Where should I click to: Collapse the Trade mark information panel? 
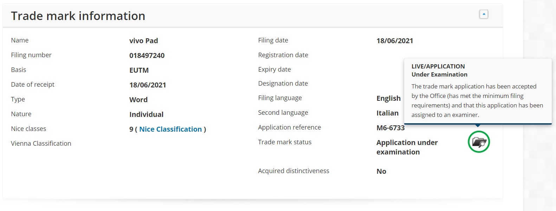tap(484, 14)
